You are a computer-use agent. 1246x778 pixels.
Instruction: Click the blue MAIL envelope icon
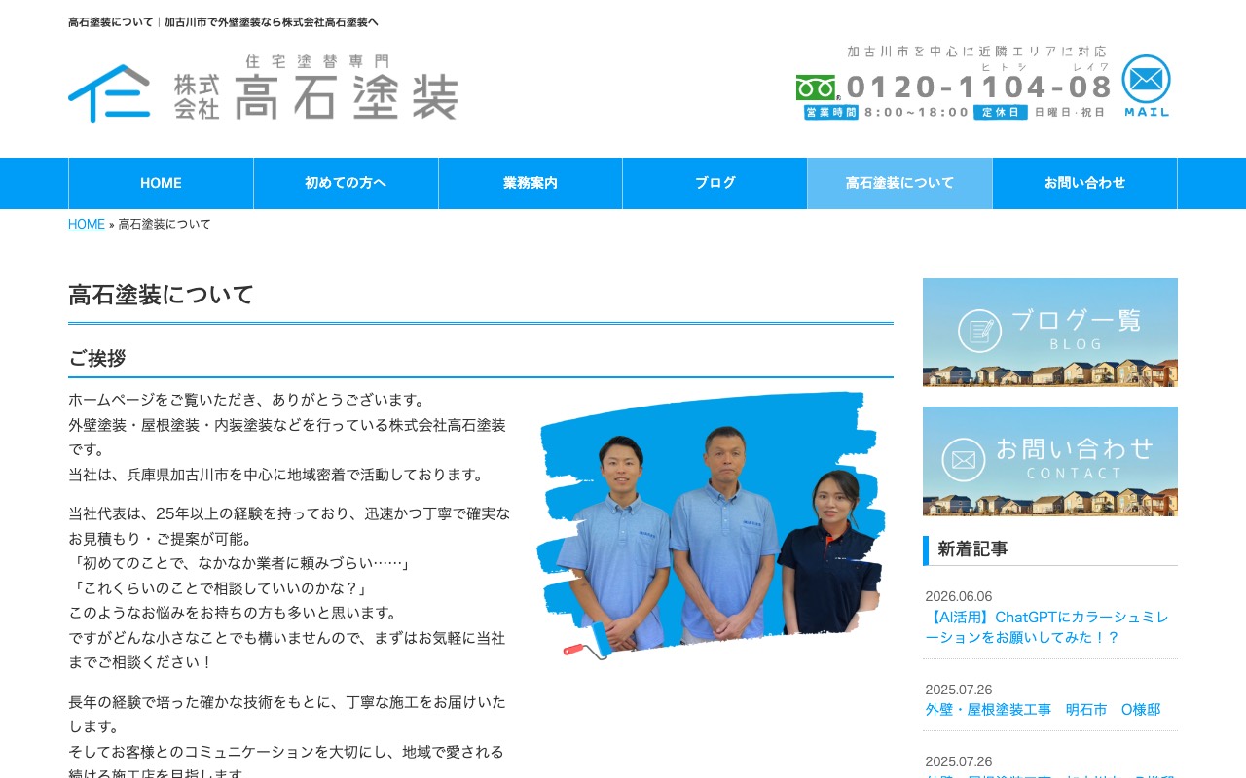click(x=1147, y=87)
